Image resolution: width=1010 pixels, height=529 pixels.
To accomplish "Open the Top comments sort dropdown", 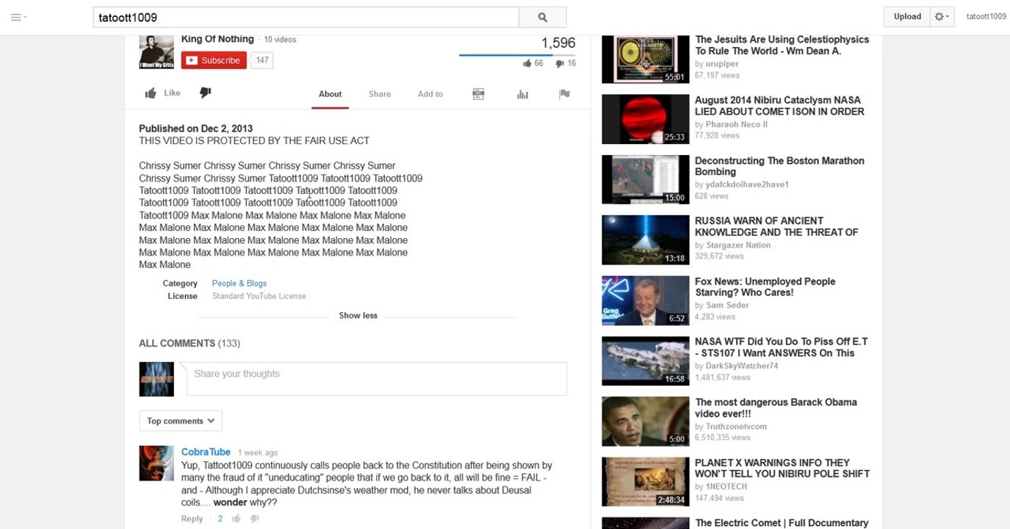I will (x=181, y=421).
